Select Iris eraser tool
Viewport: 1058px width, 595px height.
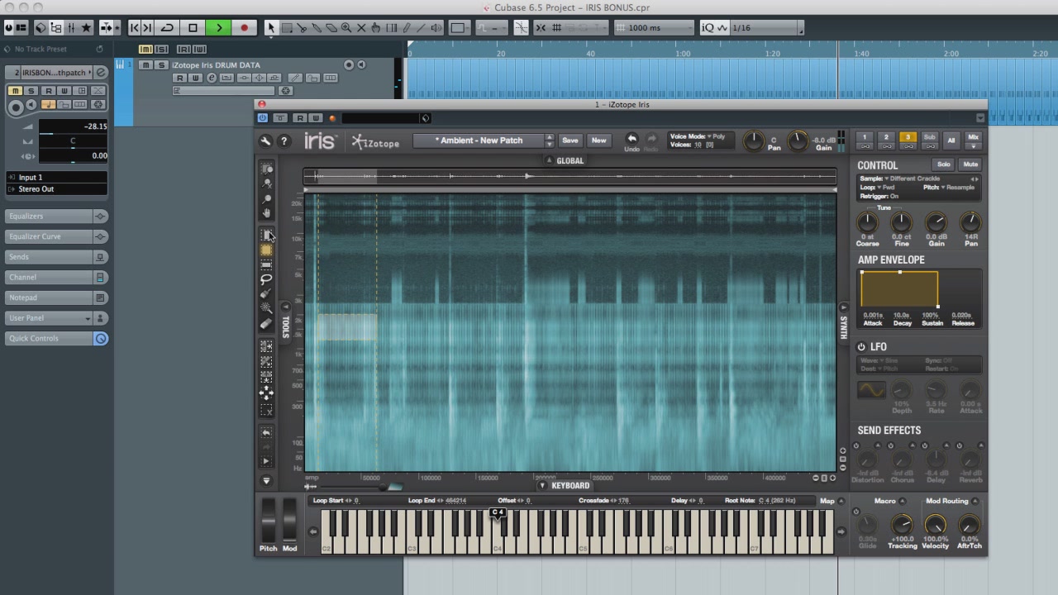click(x=266, y=323)
